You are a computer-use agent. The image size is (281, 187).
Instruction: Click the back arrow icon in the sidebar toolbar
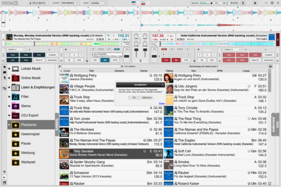(5, 88)
